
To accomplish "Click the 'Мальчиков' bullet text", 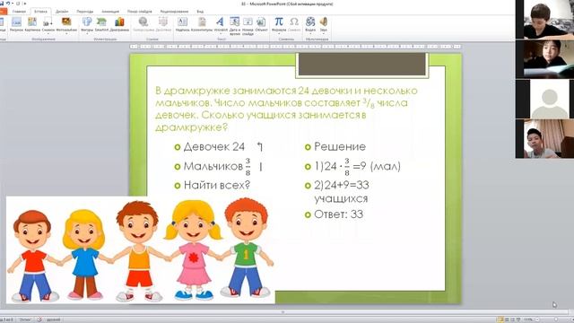I will pos(217,166).
